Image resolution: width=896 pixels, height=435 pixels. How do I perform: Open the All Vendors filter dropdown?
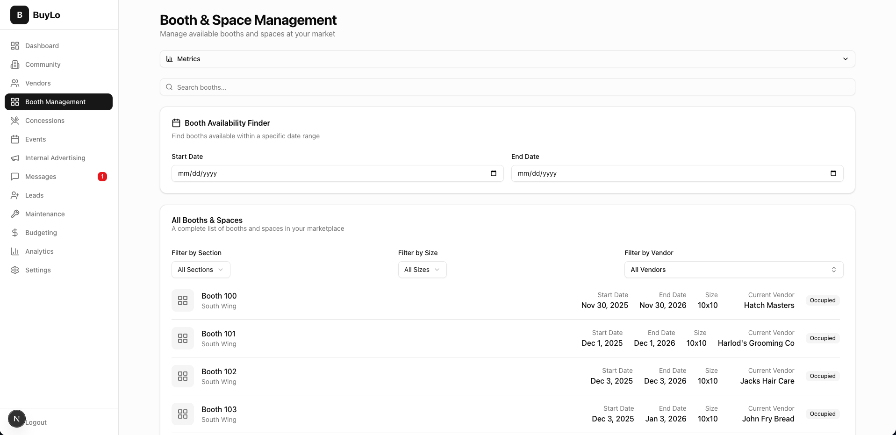coord(733,270)
